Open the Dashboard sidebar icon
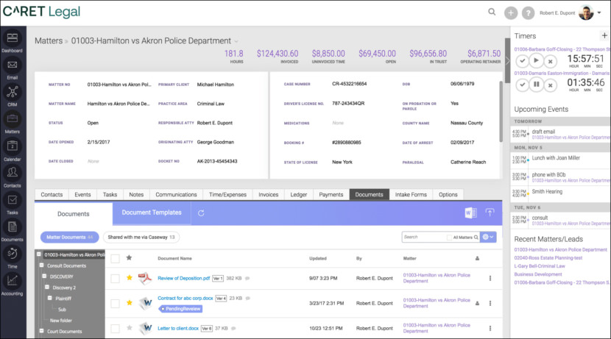 point(12,38)
